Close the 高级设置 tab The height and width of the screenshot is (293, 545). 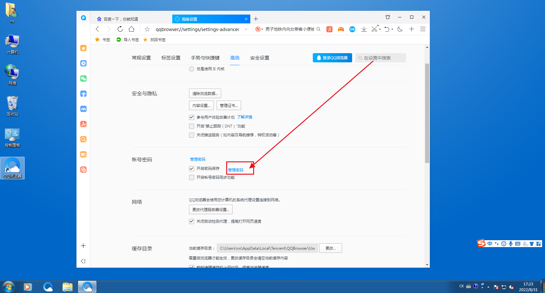pos(246,19)
